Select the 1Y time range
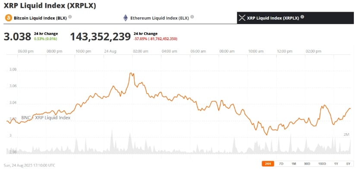 [336, 163]
